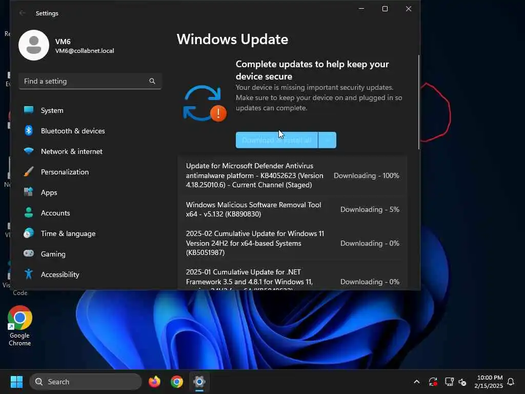
Task: Click the Windows Update sync status icon
Action: pos(205,103)
